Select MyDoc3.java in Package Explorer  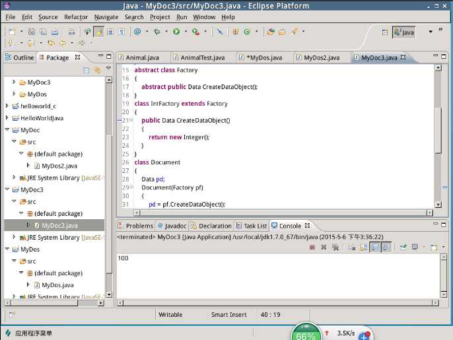tap(54, 225)
